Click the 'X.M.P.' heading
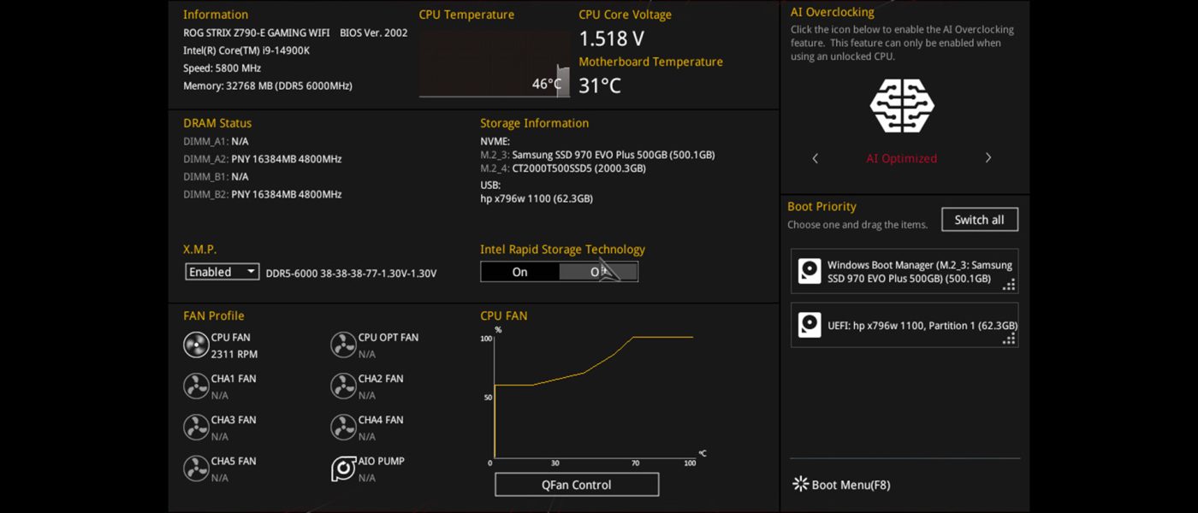 200,250
